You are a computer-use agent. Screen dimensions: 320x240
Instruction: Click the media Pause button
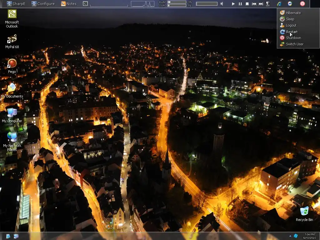click(x=240, y=4)
